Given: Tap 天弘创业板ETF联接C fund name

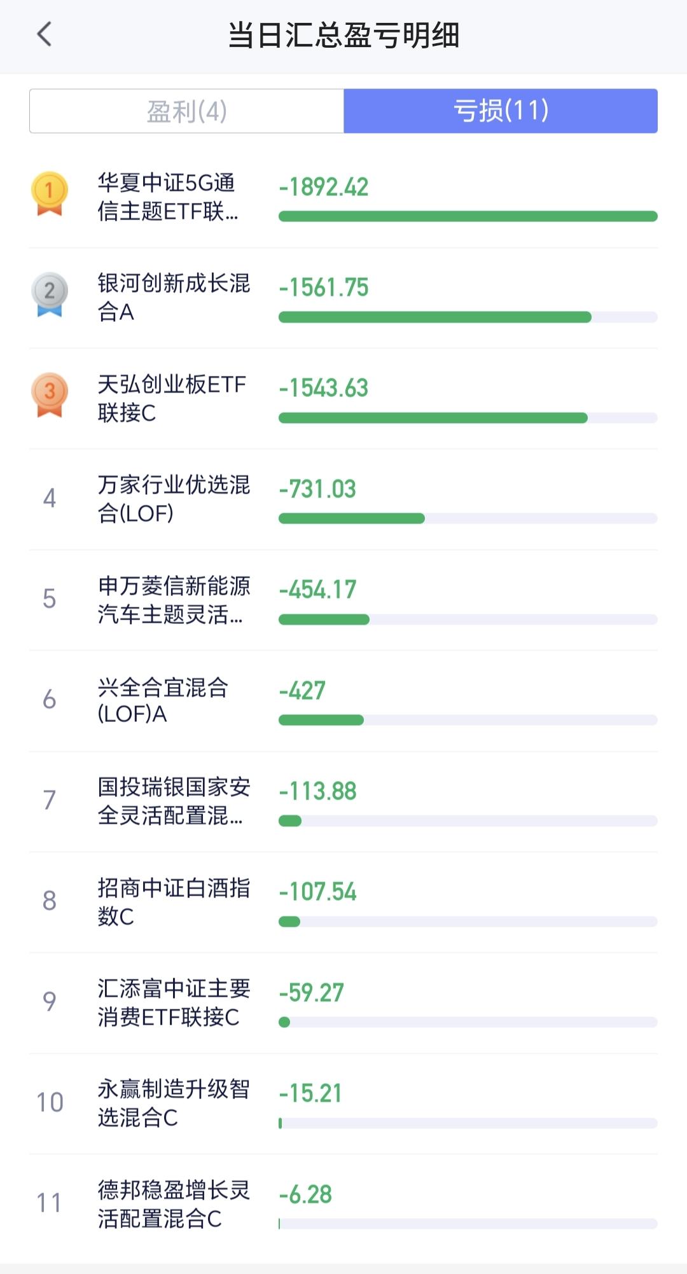Looking at the screenshot, I should (x=171, y=398).
